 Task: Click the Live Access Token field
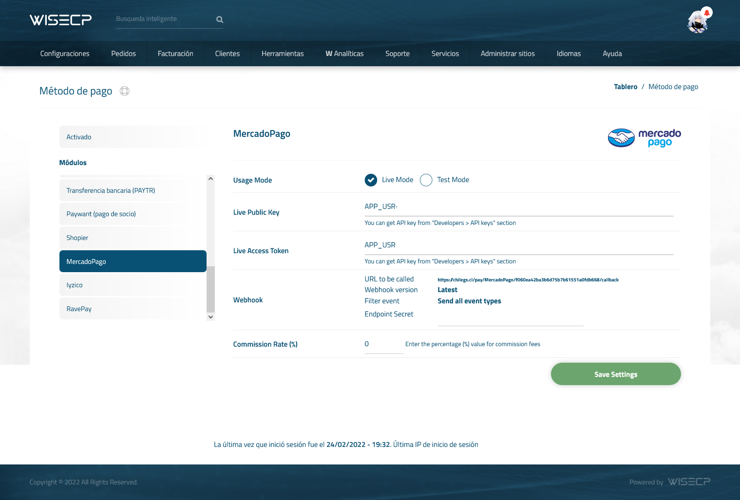click(x=519, y=245)
